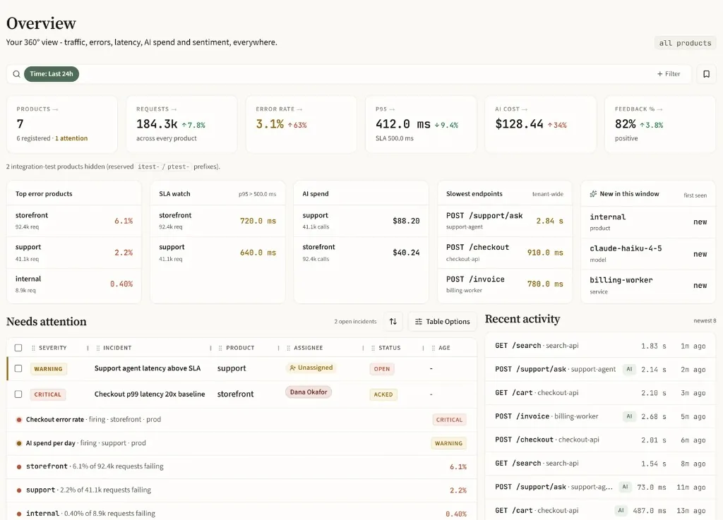Click drag handle icon of AGE column
723x520 pixels.
(433, 349)
